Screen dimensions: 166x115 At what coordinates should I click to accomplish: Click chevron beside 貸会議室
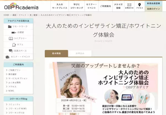[x=7, y=74]
